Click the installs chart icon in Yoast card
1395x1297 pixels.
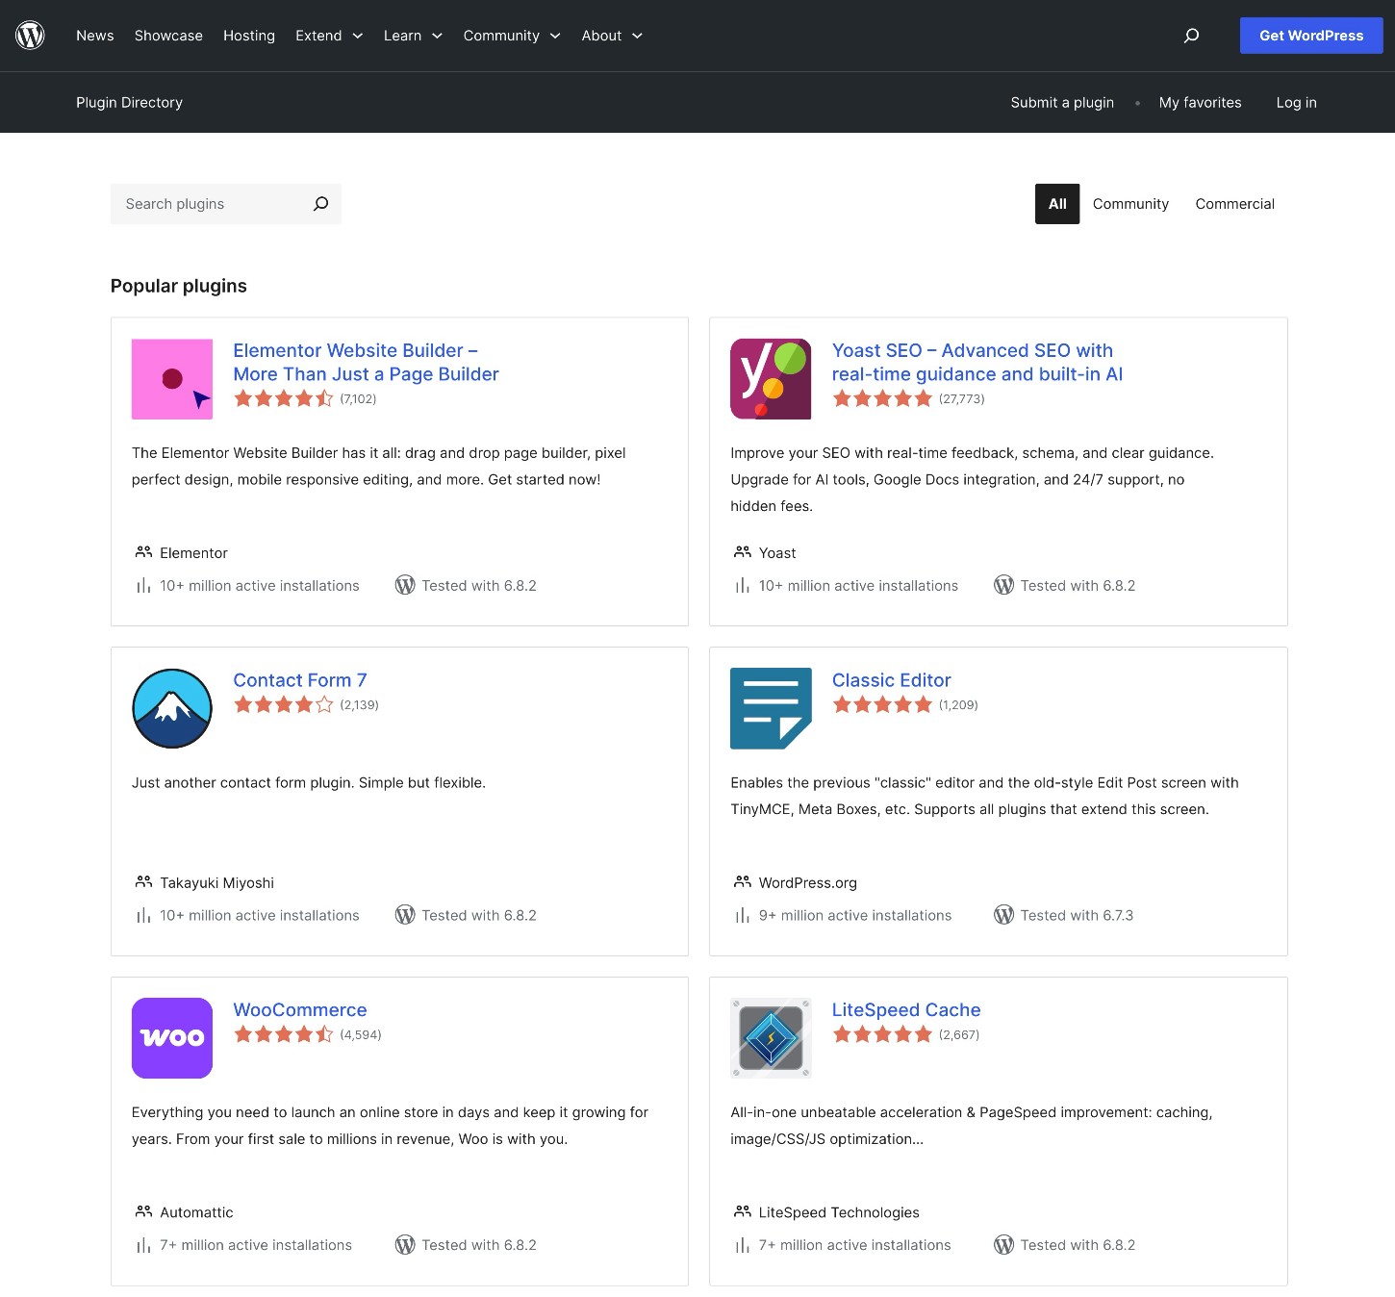[743, 586]
